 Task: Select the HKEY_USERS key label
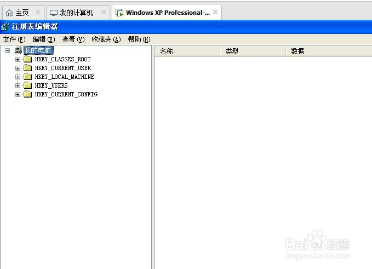click(x=51, y=85)
